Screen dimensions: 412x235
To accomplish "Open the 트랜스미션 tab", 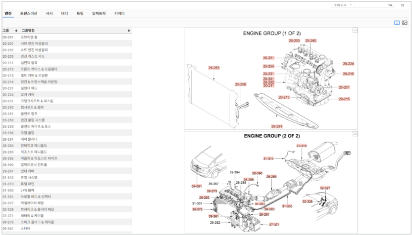I will pyautogui.click(x=28, y=13).
